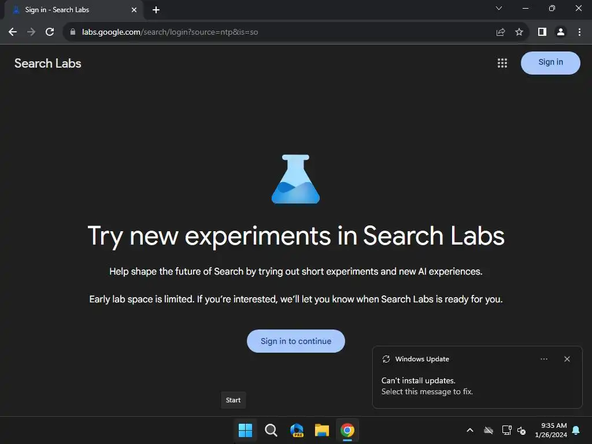Bookmark this tab with the star icon
The width and height of the screenshot is (592, 444).
coord(519,32)
